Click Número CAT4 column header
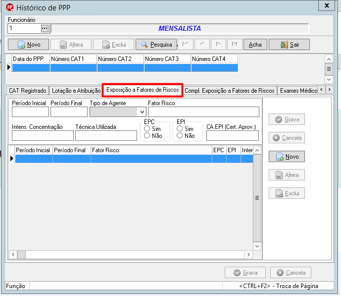Screen dimensions: 341x296 (x=214, y=59)
